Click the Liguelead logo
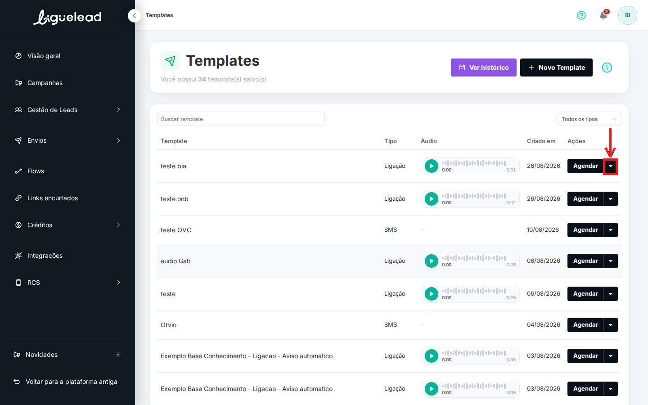648x405 pixels. click(67, 17)
